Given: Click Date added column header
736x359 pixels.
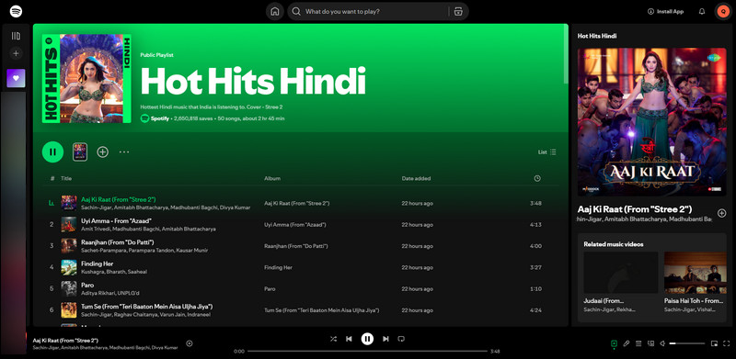Looking at the screenshot, I should pos(416,178).
